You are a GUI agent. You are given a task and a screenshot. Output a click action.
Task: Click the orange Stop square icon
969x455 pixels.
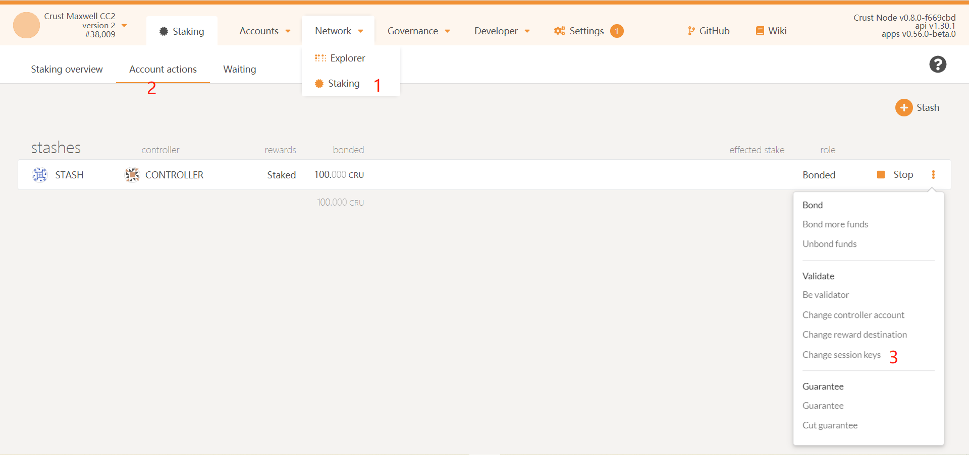[881, 174]
